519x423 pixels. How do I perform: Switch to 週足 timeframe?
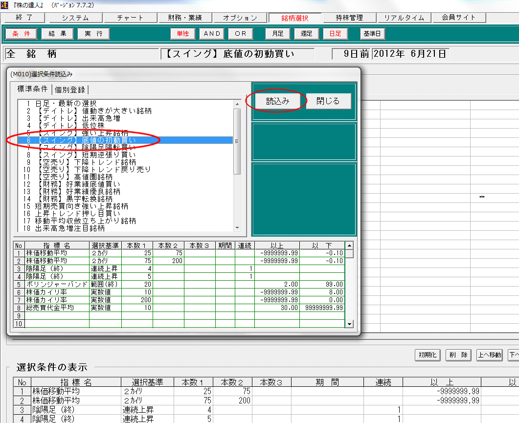(x=307, y=33)
